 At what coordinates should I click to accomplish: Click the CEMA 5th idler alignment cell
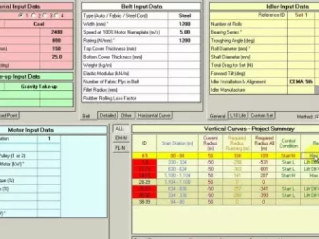(301, 81)
